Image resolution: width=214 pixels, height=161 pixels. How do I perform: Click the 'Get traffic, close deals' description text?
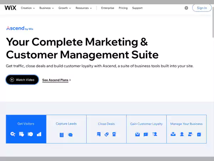coord(100,66)
